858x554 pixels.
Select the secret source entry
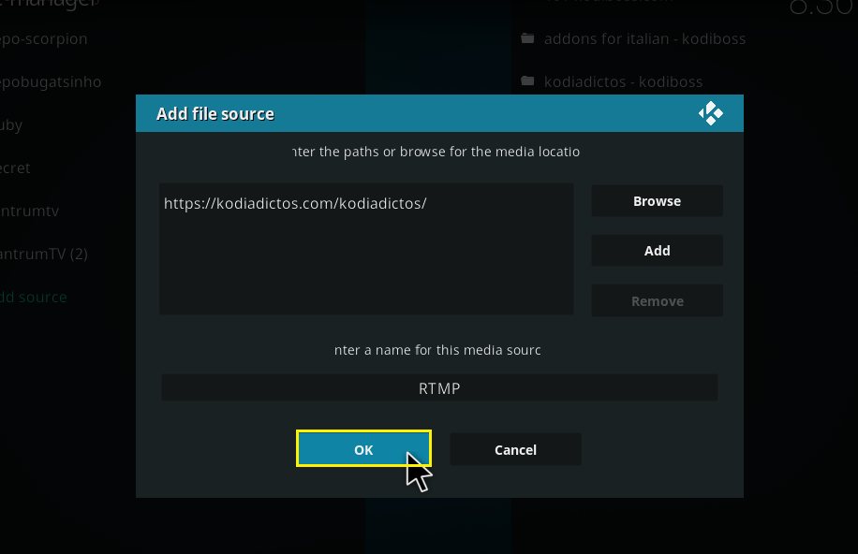15,168
